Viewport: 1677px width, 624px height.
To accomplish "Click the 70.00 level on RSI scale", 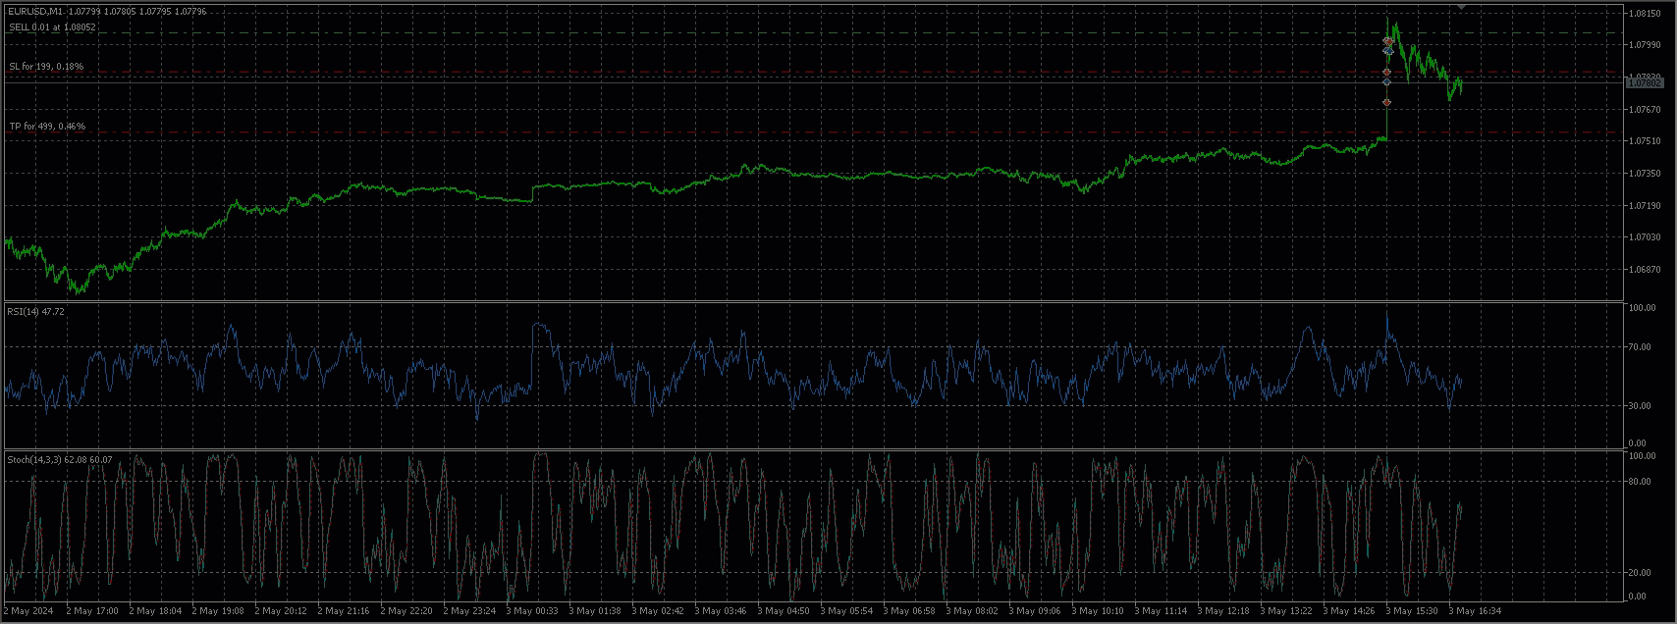I will 1642,347.
